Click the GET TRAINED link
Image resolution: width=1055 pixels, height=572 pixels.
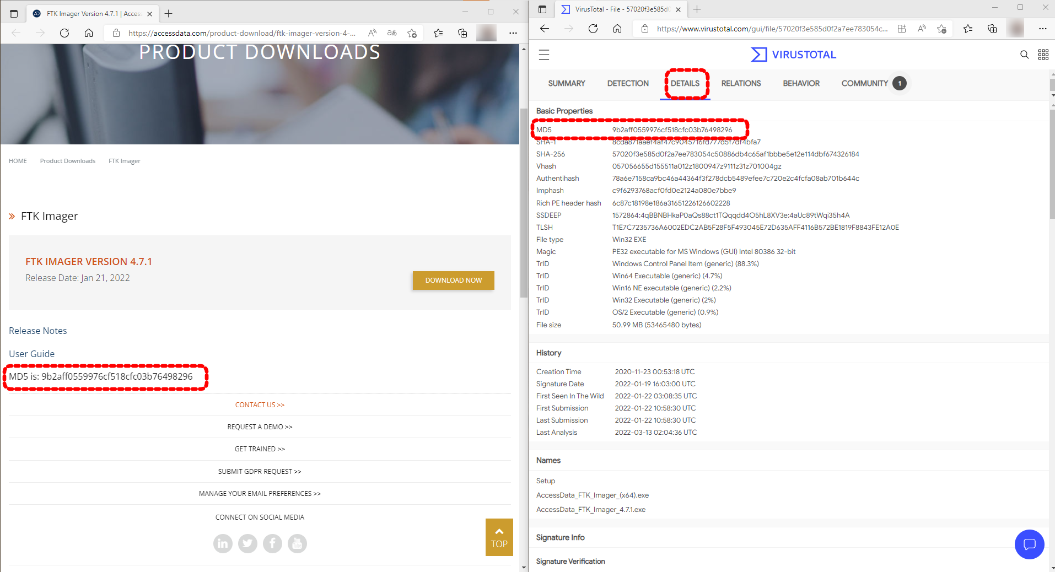260,449
